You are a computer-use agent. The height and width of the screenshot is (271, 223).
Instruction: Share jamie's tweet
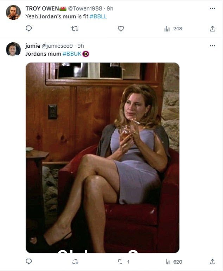click(x=212, y=262)
